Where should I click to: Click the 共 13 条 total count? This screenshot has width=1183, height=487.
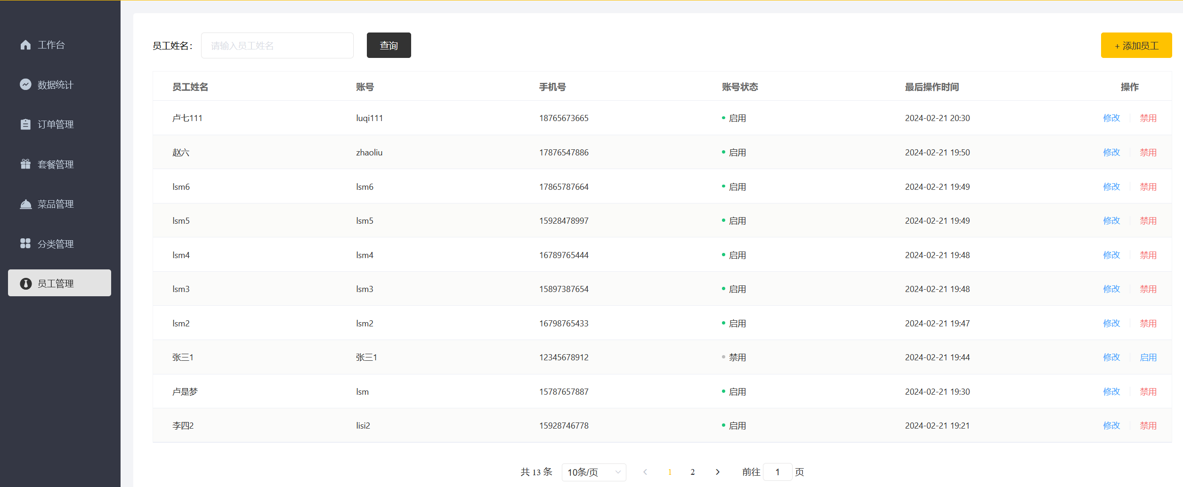point(536,472)
